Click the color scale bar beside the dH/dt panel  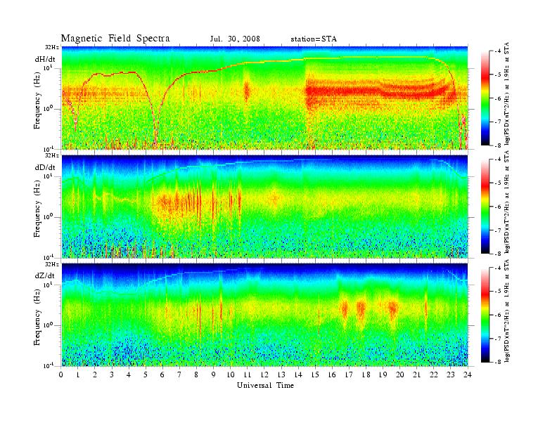[x=485, y=98]
